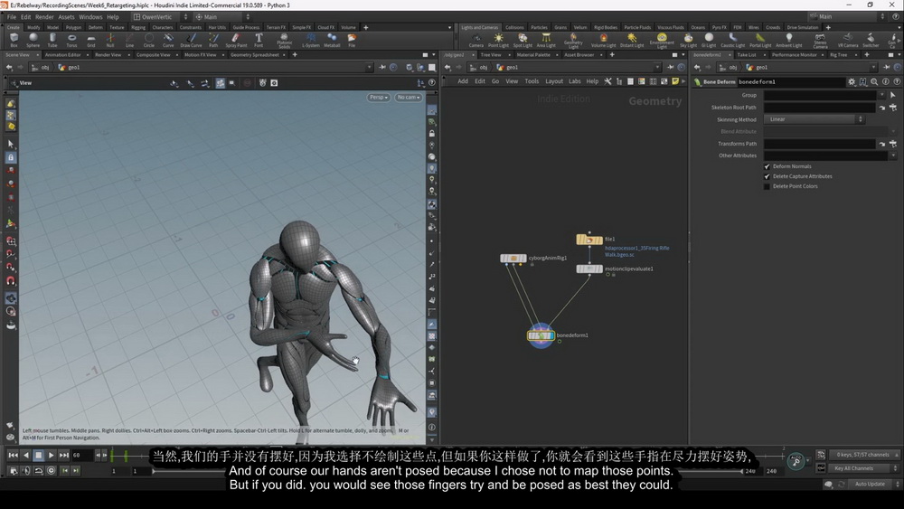Select the Draw Curve shelf tool
Screen dimensions: 904x509
191,40
